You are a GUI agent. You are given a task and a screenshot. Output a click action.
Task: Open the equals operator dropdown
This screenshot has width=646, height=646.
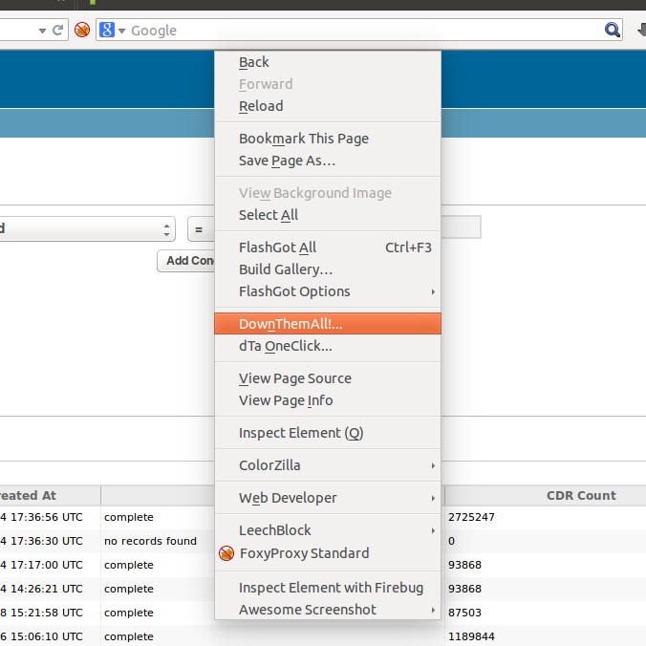pos(201,228)
